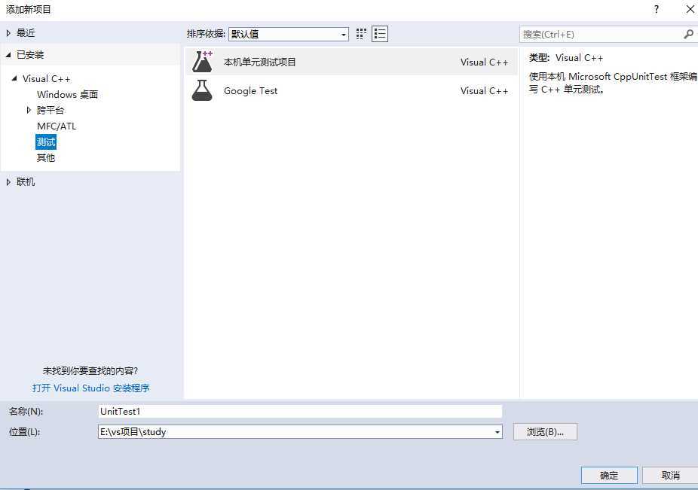Expand the 最近 section
698x490 pixels.
click(x=8, y=33)
